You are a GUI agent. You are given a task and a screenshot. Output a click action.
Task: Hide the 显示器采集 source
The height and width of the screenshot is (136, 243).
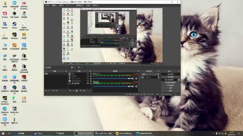coord(88,83)
